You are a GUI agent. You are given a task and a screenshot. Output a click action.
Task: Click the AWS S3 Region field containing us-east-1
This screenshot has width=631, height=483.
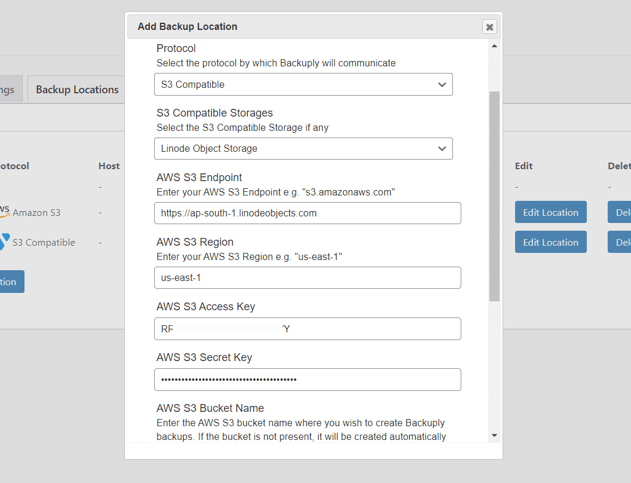point(307,277)
